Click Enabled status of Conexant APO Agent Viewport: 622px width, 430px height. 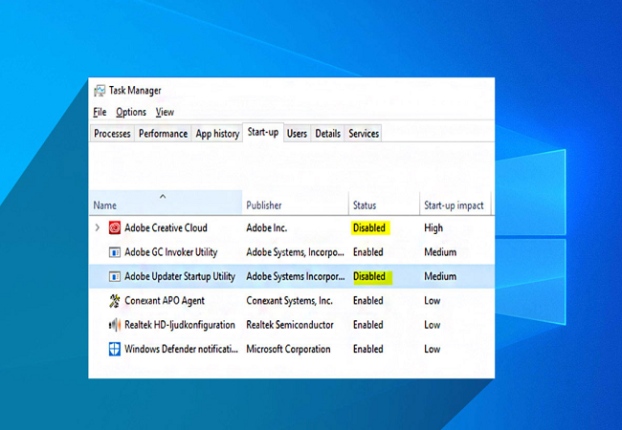368,301
